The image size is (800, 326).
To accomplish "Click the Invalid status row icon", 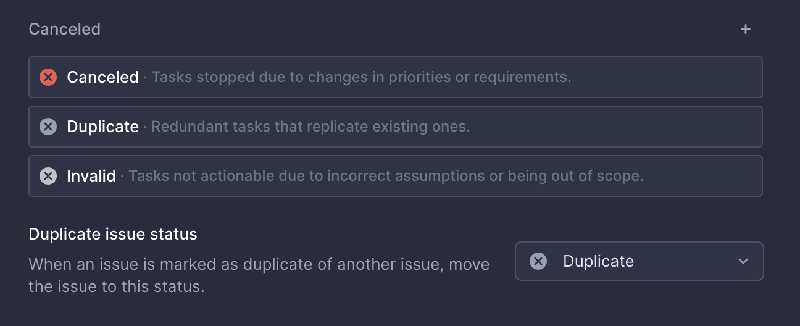I will 48,176.
